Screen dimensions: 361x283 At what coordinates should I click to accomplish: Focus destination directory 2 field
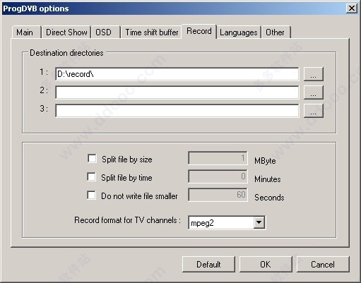tap(177, 92)
